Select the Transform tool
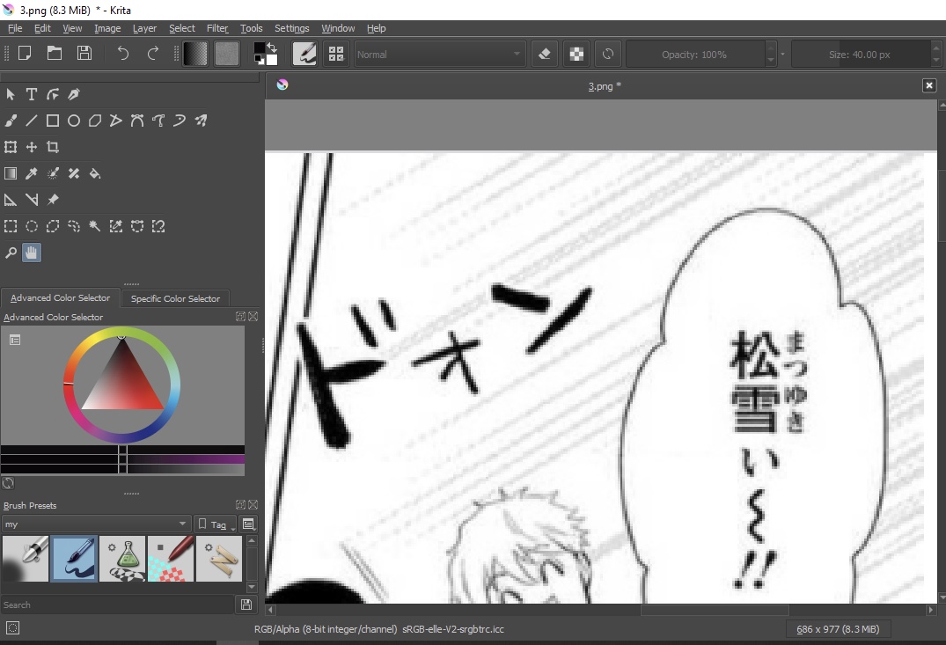The width and height of the screenshot is (946, 645). [x=11, y=147]
